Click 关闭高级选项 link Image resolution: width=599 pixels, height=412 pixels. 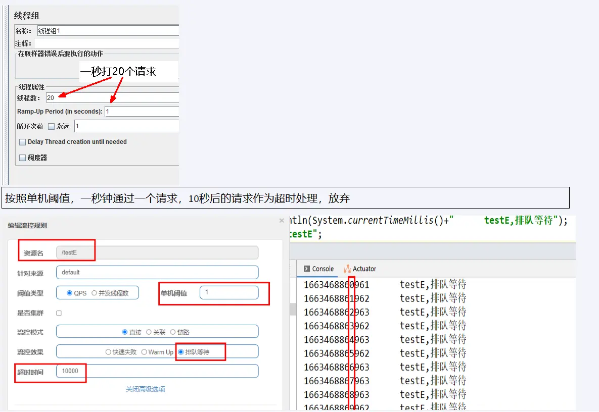[145, 389]
